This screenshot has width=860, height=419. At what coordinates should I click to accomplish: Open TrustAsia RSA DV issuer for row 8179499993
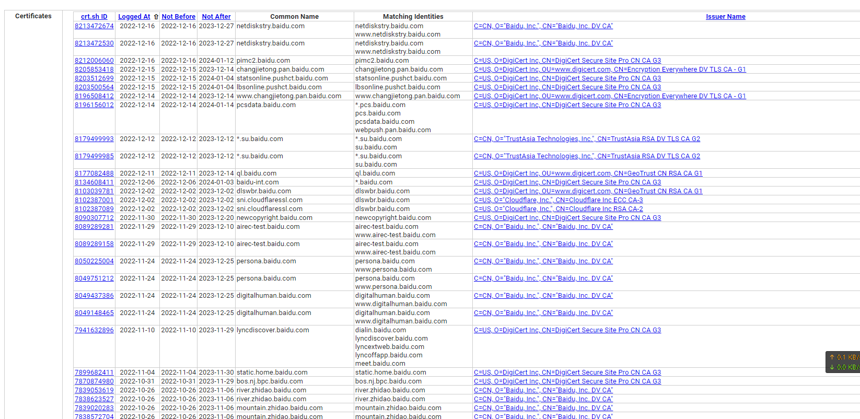click(587, 139)
